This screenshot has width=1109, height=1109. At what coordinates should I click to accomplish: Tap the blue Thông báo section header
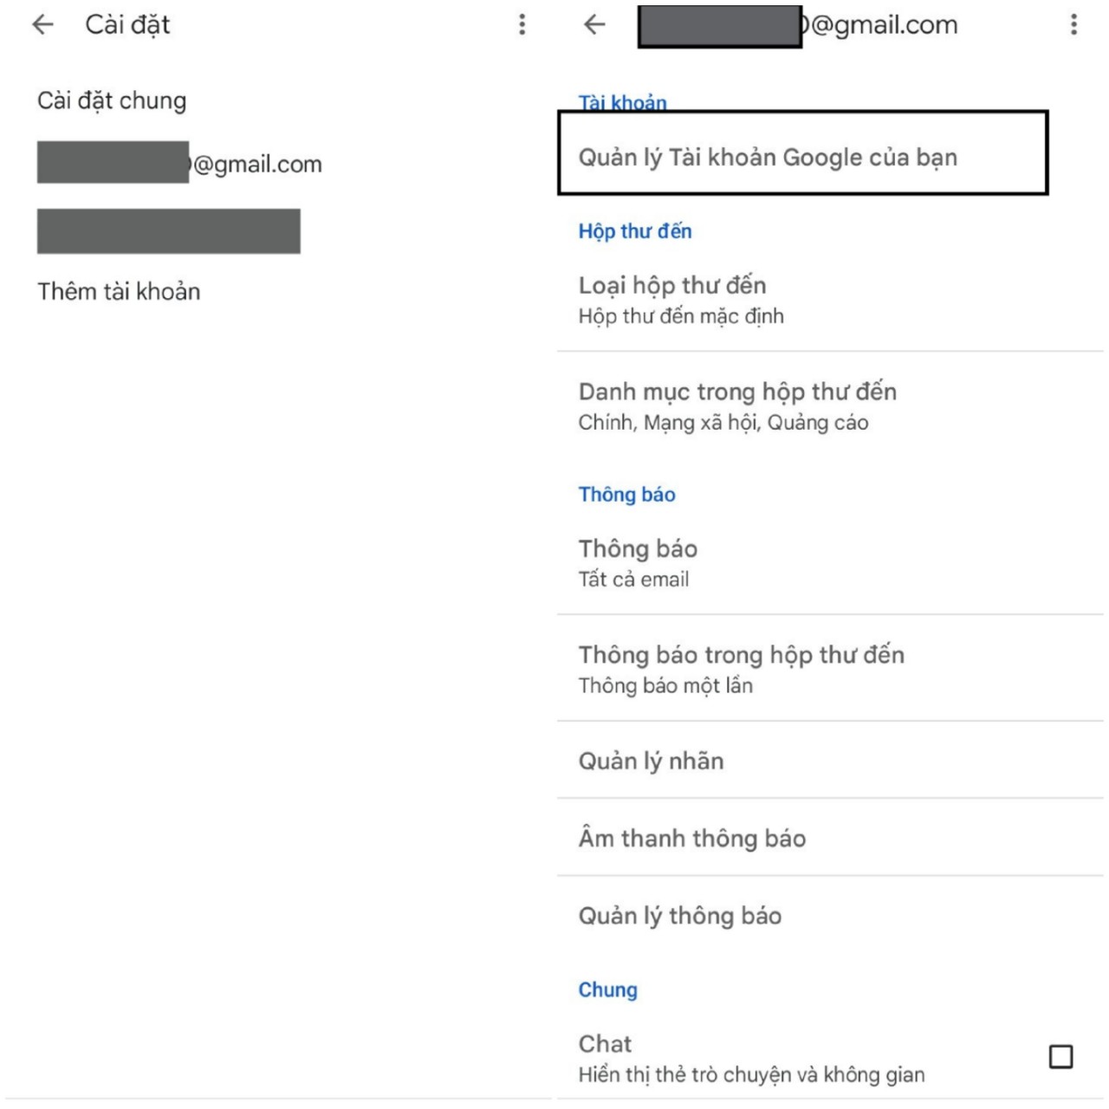(x=626, y=495)
